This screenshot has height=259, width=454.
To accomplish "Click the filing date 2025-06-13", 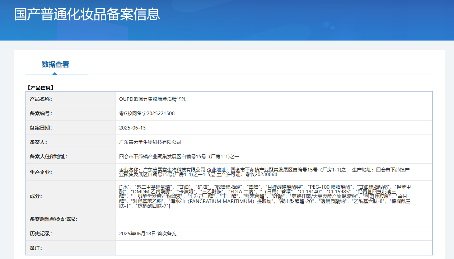I will [132, 128].
